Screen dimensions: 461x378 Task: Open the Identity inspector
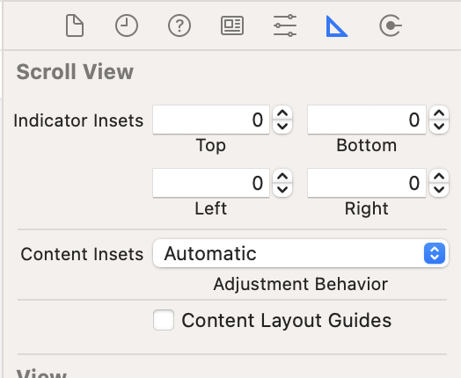click(232, 25)
